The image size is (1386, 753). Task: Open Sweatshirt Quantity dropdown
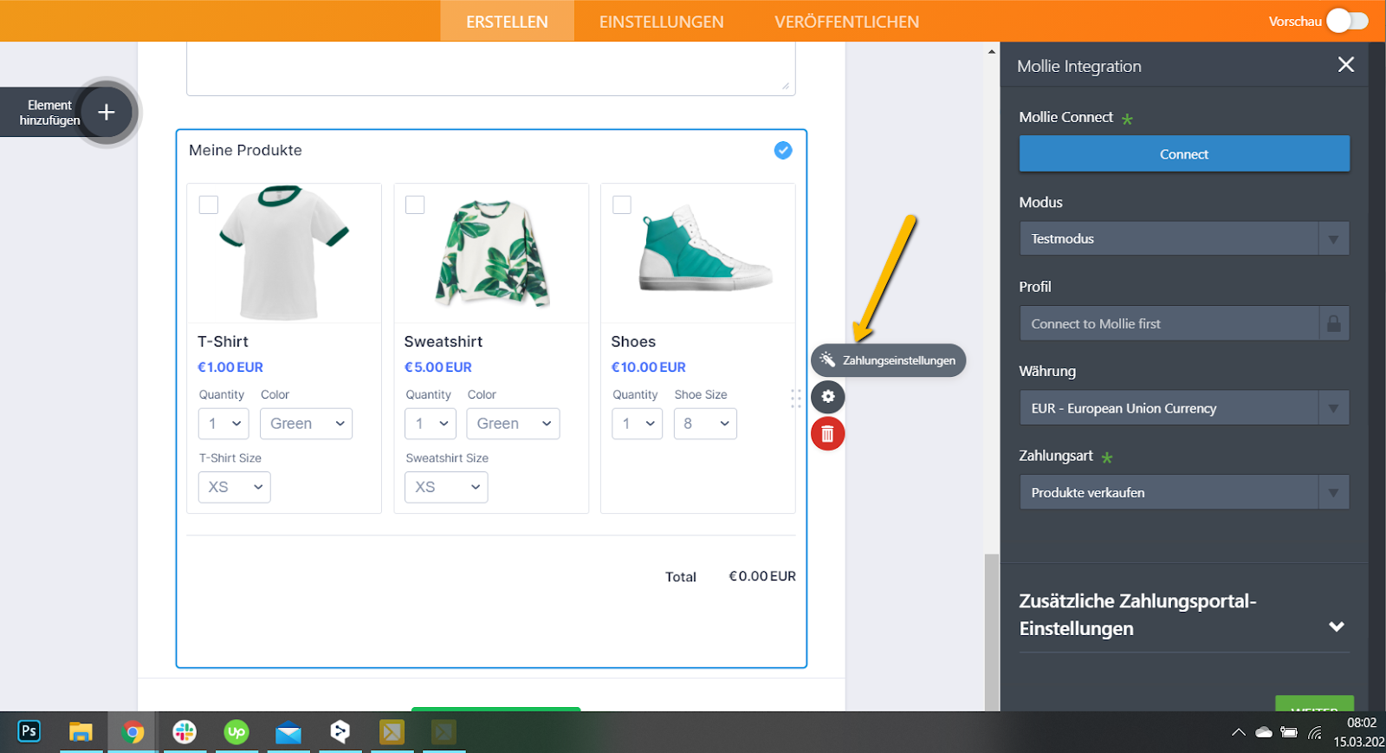431,424
